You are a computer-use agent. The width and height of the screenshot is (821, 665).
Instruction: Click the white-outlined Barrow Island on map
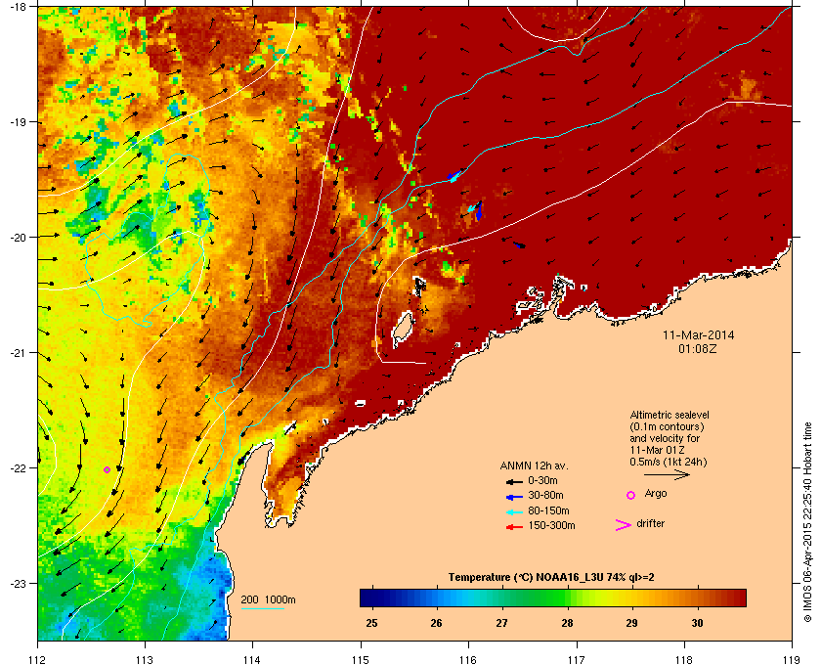tap(402, 330)
